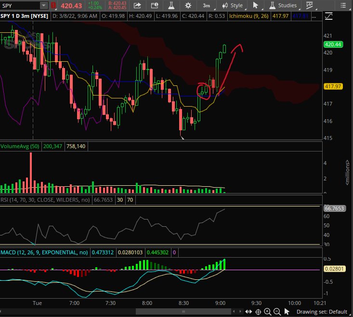The height and width of the screenshot is (317, 353).
Task: Click the MACD average 0.0280103
Action: (x=130, y=252)
